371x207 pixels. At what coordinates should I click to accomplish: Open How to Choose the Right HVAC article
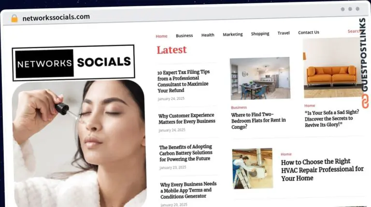tap(322, 170)
